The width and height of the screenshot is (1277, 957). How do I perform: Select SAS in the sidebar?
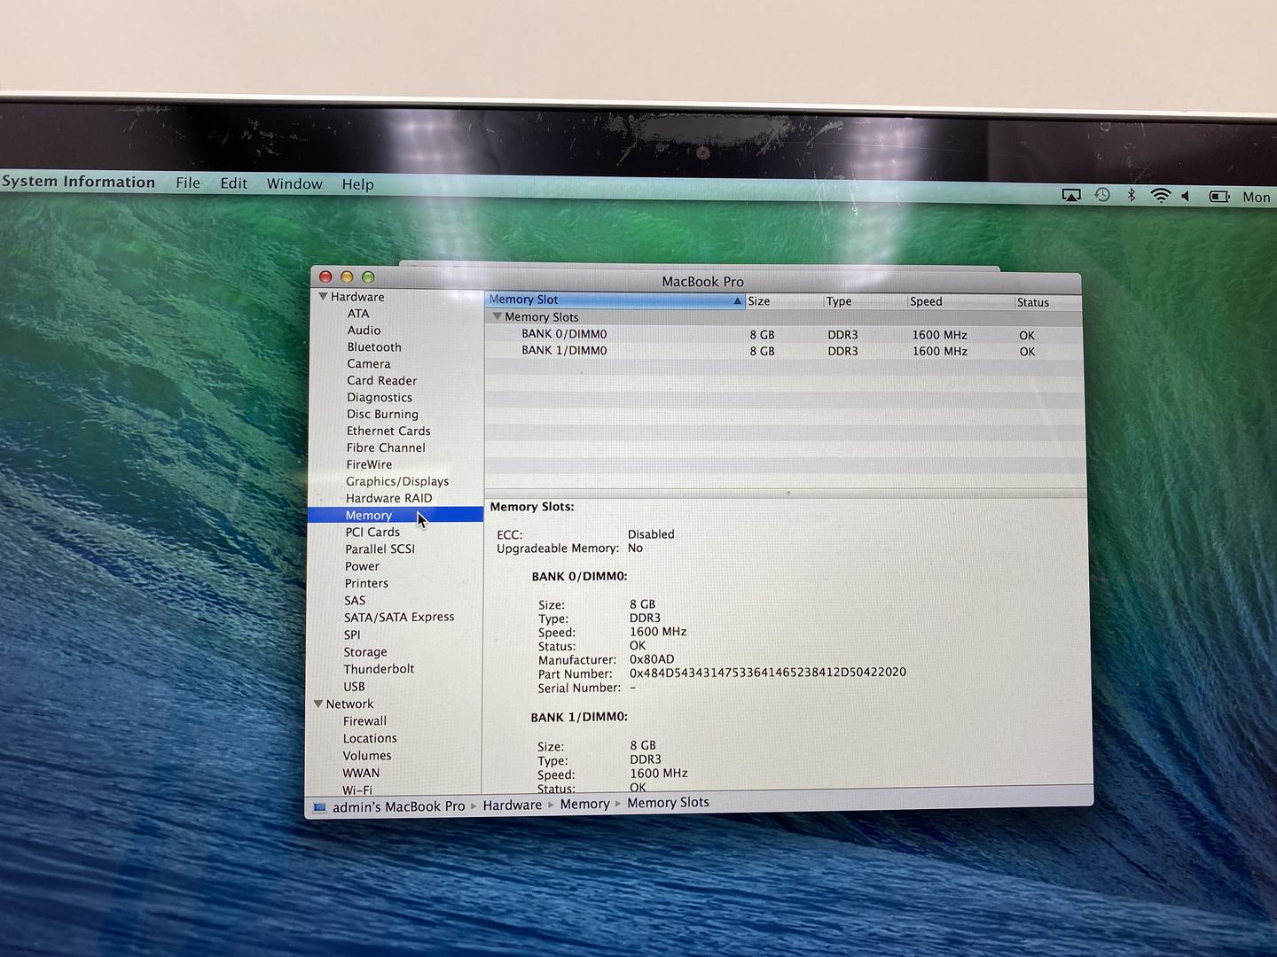point(355,601)
